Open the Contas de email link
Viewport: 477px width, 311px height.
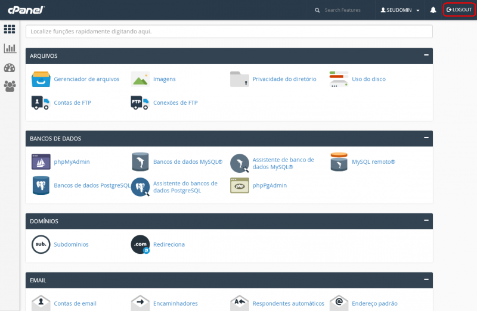pyautogui.click(x=75, y=303)
